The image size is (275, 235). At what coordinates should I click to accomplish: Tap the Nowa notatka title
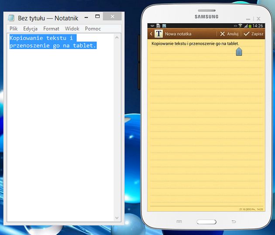click(x=178, y=34)
